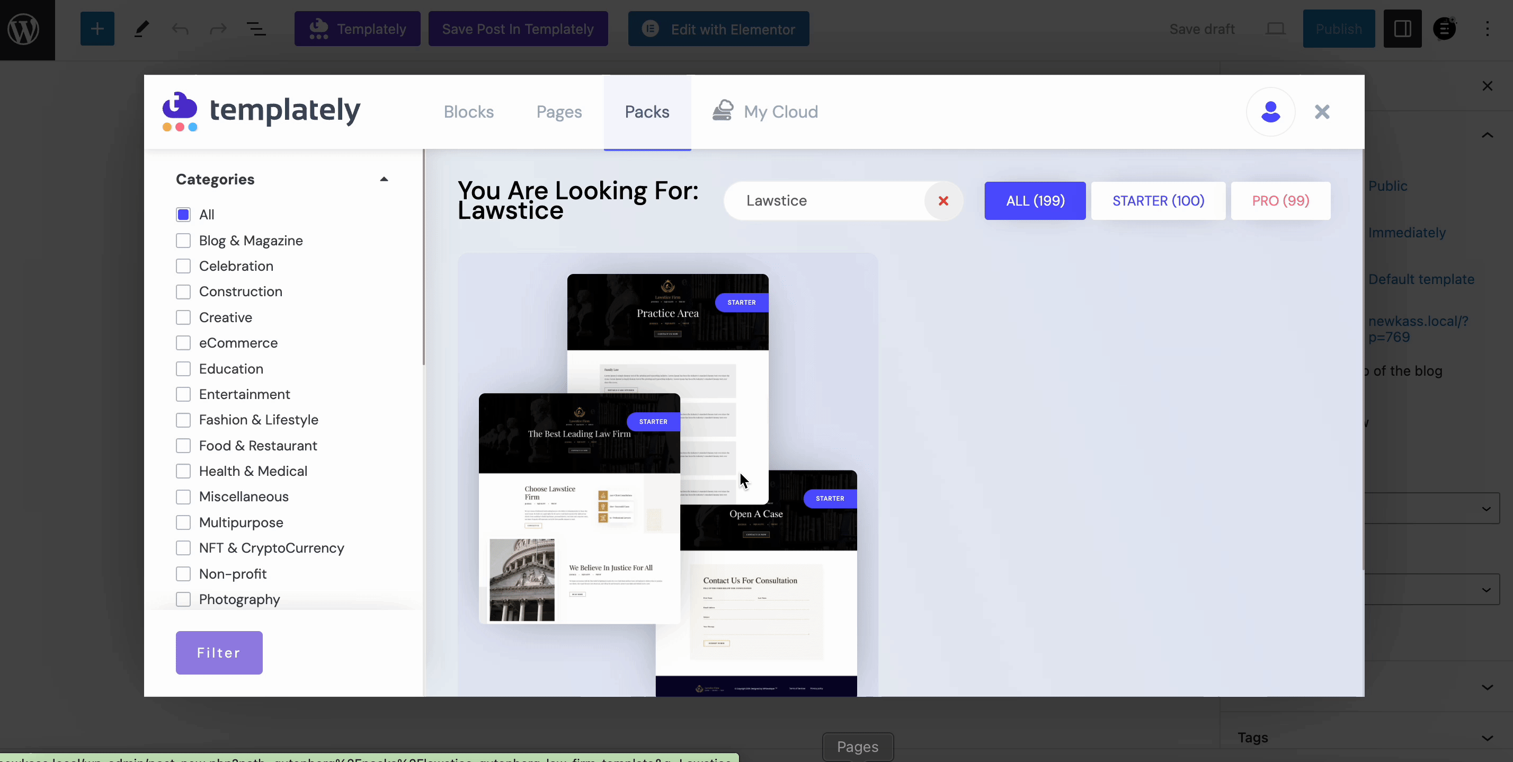Click the user profile icon top right
Viewport: 1513px width, 762px height.
point(1271,111)
